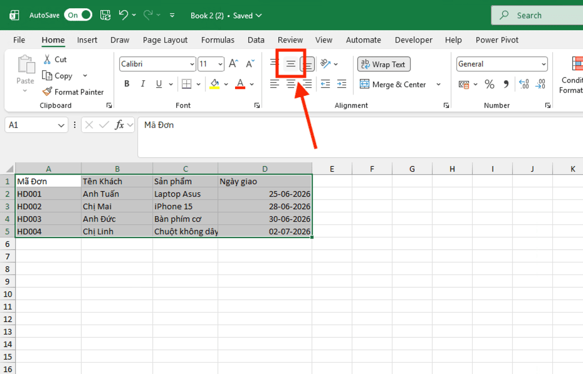Image resolution: width=583 pixels, height=374 pixels.
Task: Switch to the Insert tab
Action: pos(87,39)
